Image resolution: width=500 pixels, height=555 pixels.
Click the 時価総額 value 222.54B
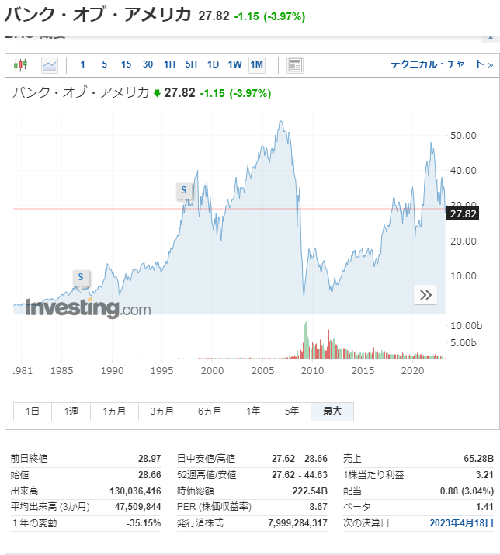click(310, 491)
